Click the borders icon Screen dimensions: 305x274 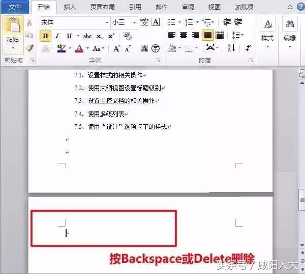tap(189, 48)
